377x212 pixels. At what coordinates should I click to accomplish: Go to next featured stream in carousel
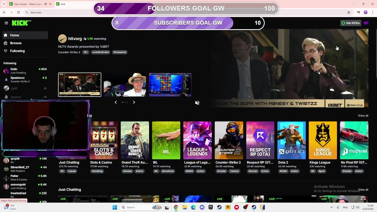tap(134, 102)
